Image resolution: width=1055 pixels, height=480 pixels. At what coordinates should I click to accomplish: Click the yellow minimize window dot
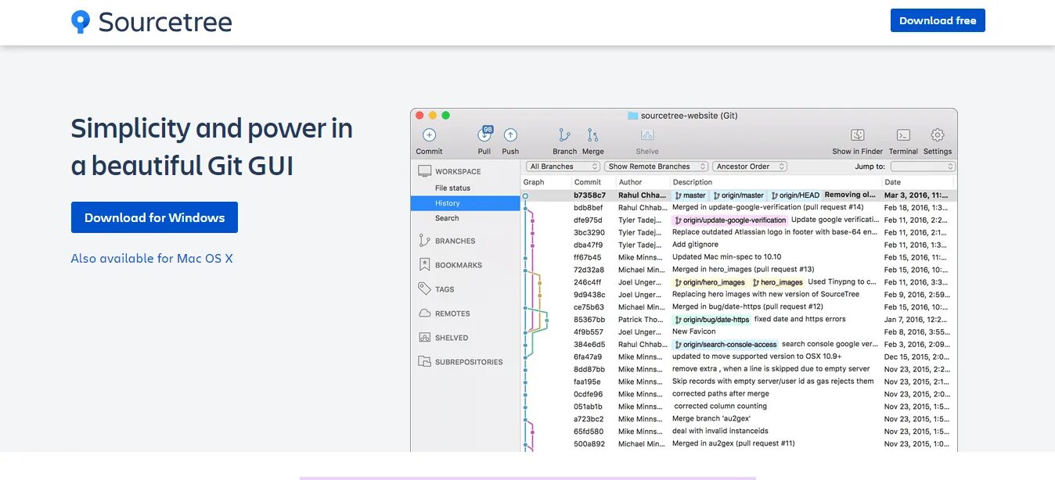433,116
